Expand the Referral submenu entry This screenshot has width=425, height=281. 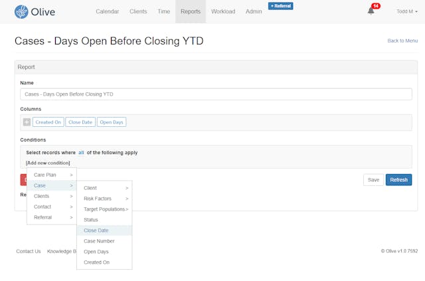(52, 217)
